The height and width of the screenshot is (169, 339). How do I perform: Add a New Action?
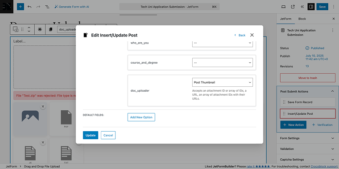[x=293, y=125]
